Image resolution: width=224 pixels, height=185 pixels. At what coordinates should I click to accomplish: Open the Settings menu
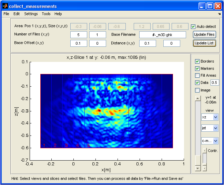(x=31, y=14)
